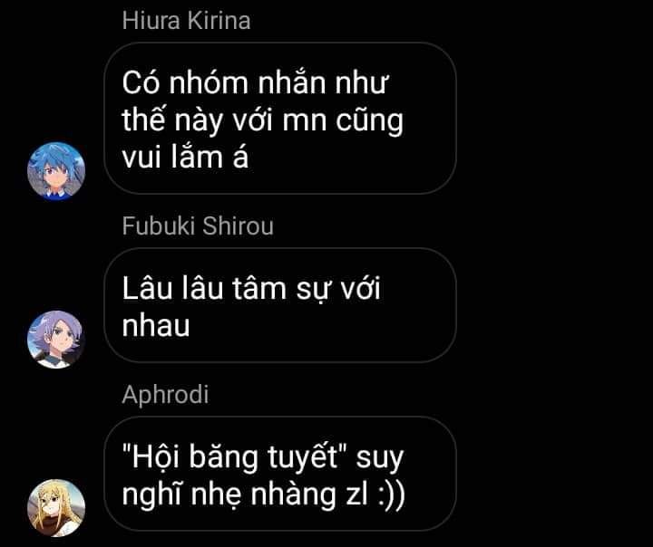Select the message beginning "Có nhóm nhắn như"
Screen dimensions: 653x547
280,118
